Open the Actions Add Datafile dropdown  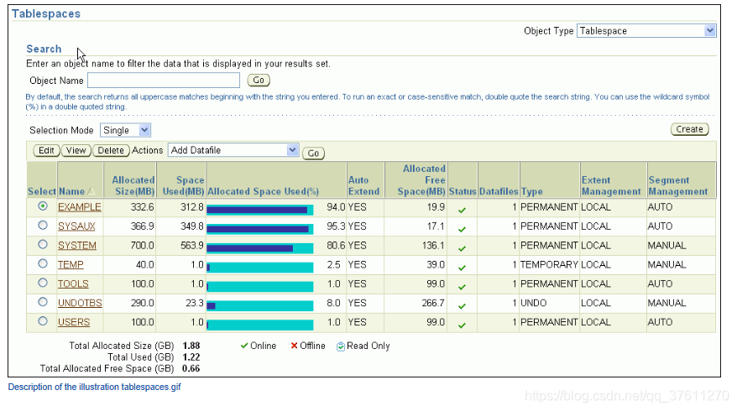pos(233,150)
